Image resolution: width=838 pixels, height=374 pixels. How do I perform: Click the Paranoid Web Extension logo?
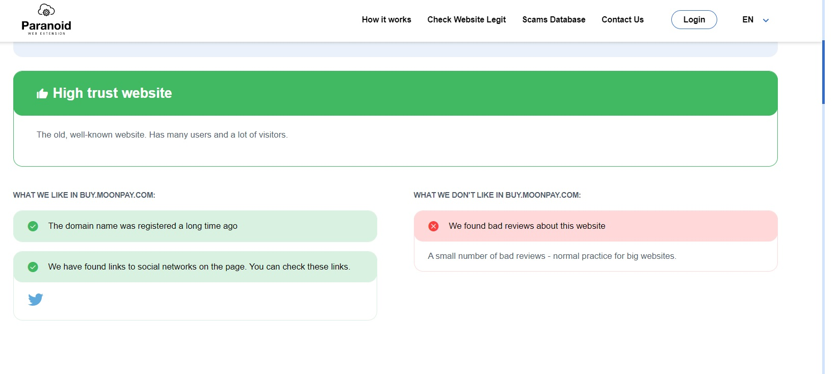(46, 19)
